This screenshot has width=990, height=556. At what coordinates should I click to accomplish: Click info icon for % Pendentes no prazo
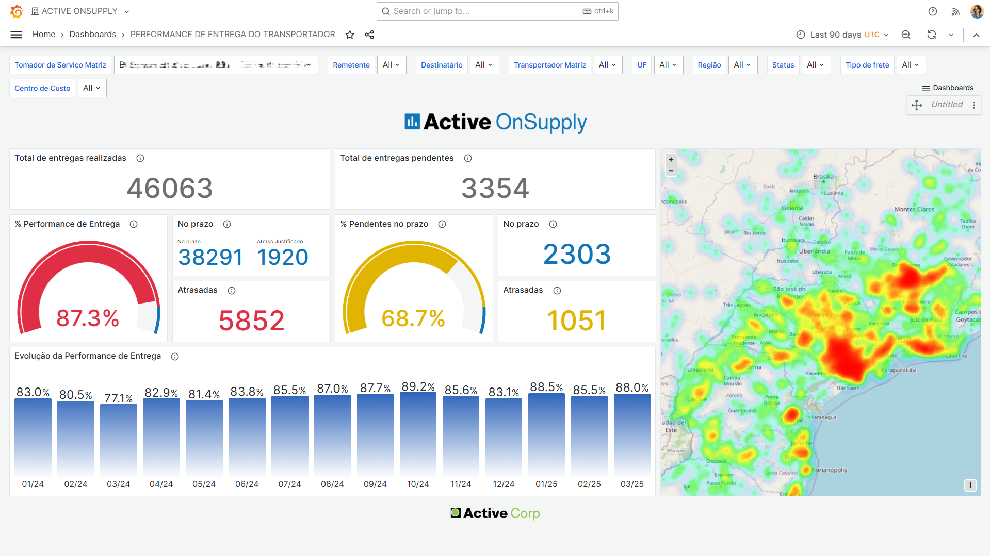[442, 224]
